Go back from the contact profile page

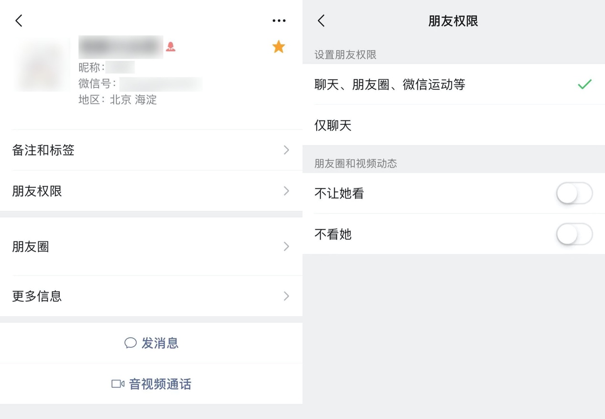19,21
